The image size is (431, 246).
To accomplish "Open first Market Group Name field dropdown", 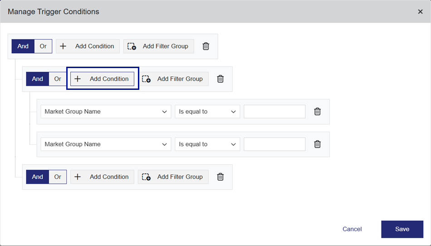I will pyautogui.click(x=106, y=112).
